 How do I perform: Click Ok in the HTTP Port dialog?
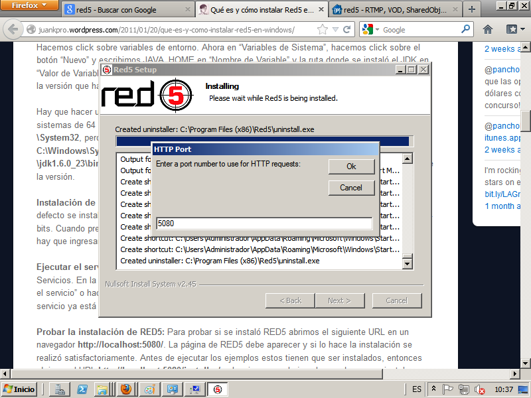tap(351, 166)
